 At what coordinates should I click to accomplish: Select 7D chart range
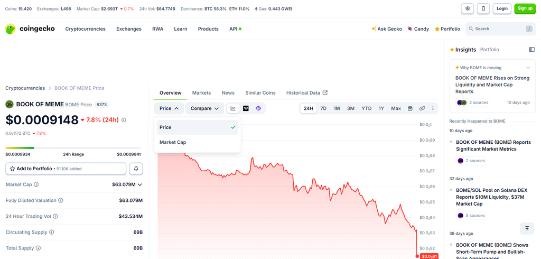tap(323, 108)
